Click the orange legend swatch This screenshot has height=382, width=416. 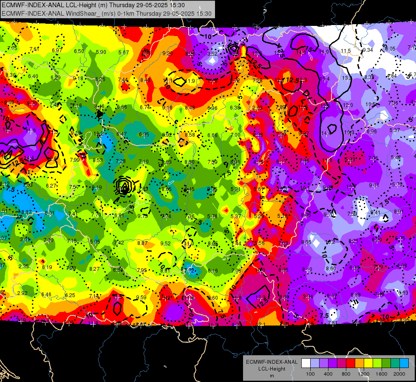tap(359, 363)
